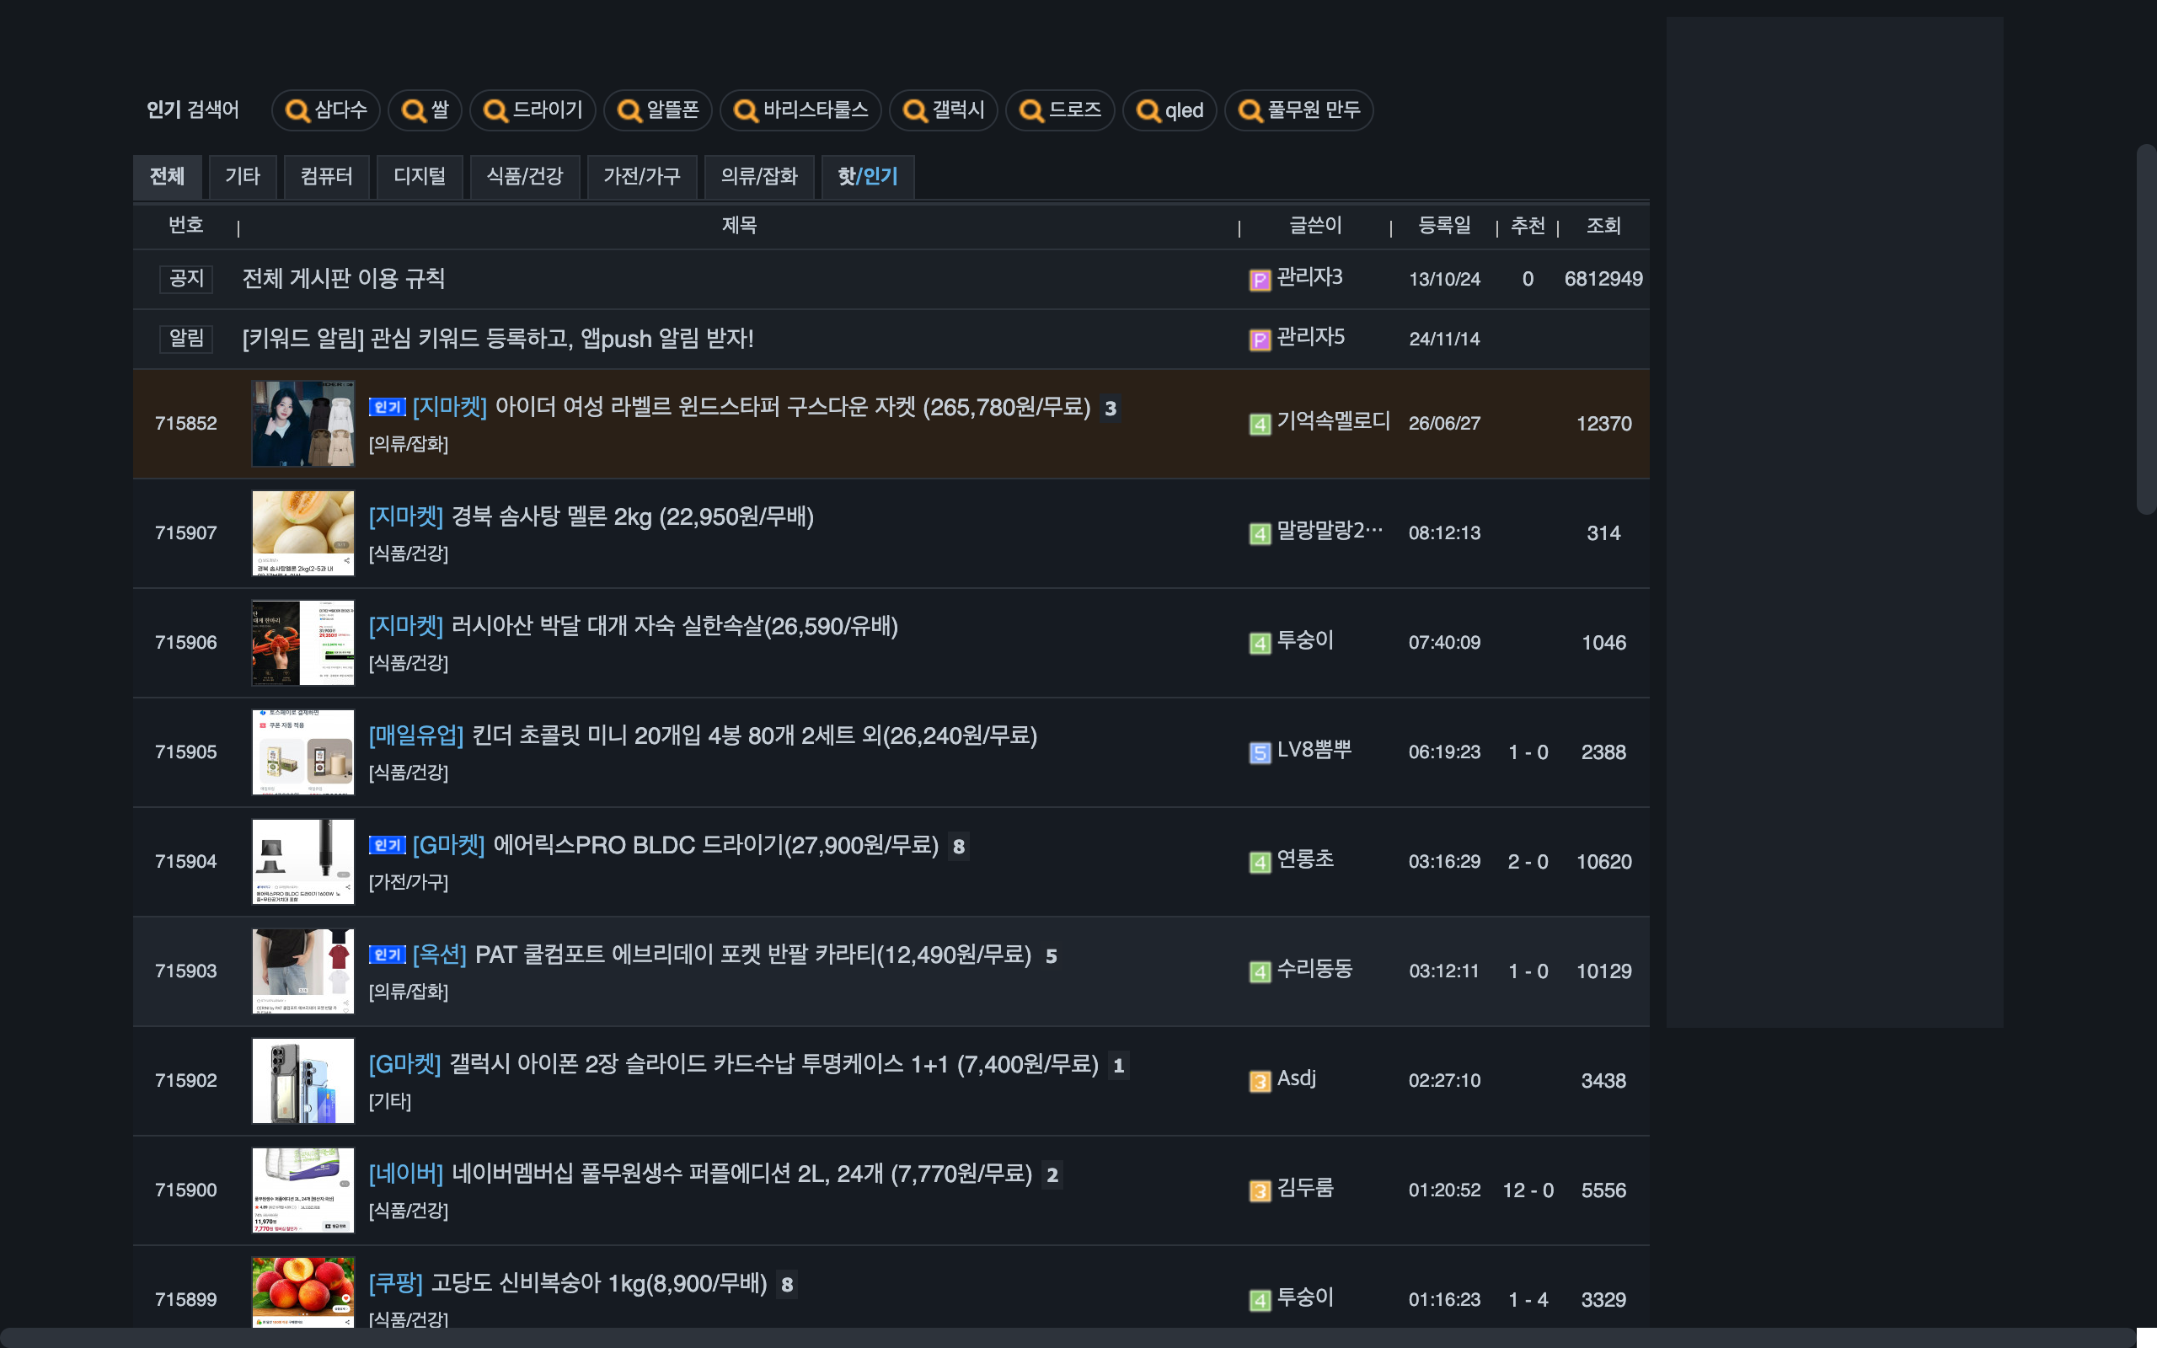This screenshot has height=1348, width=2157.
Task: Switch to the 기타 tab
Action: [243, 177]
